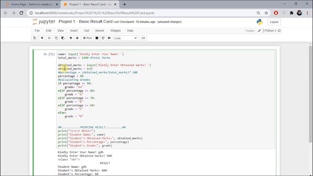Open the Help menu
The height and width of the screenshot is (176, 313).
(x=130, y=30)
